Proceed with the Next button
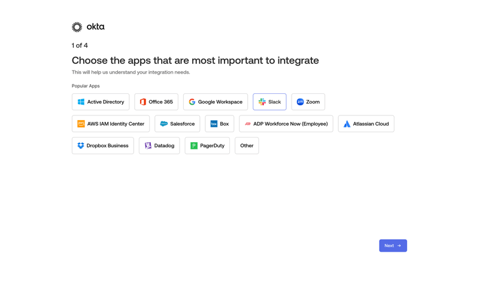The width and height of the screenshot is (479, 281). (x=393, y=246)
